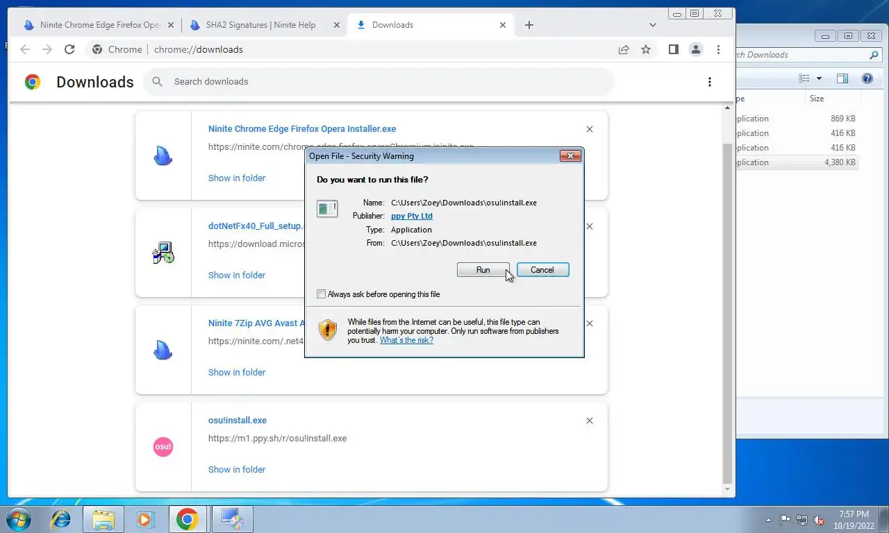
Task: Open the taskbar clock showing 7:57 PM
Action: tap(854, 519)
